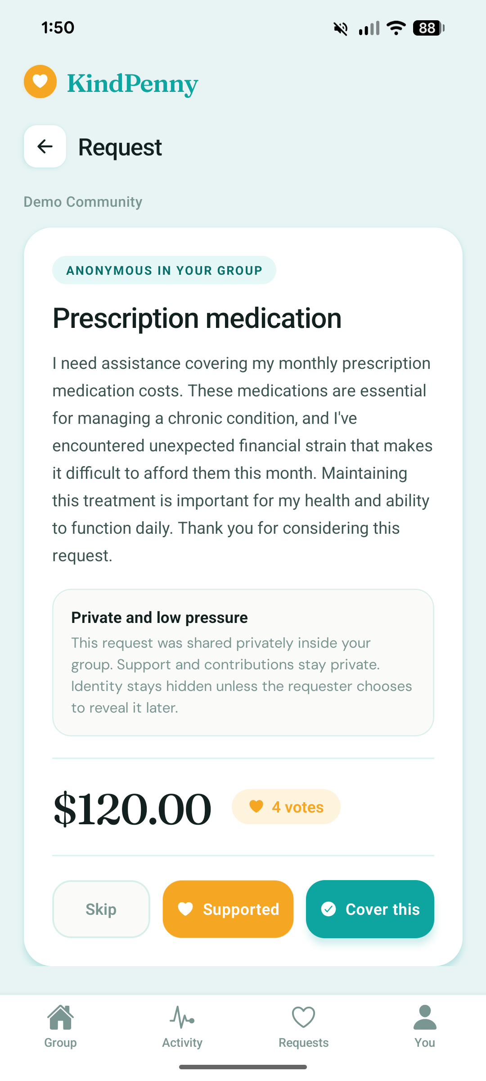
Task: Tap the Wi-Fi status icon
Action: point(396,28)
